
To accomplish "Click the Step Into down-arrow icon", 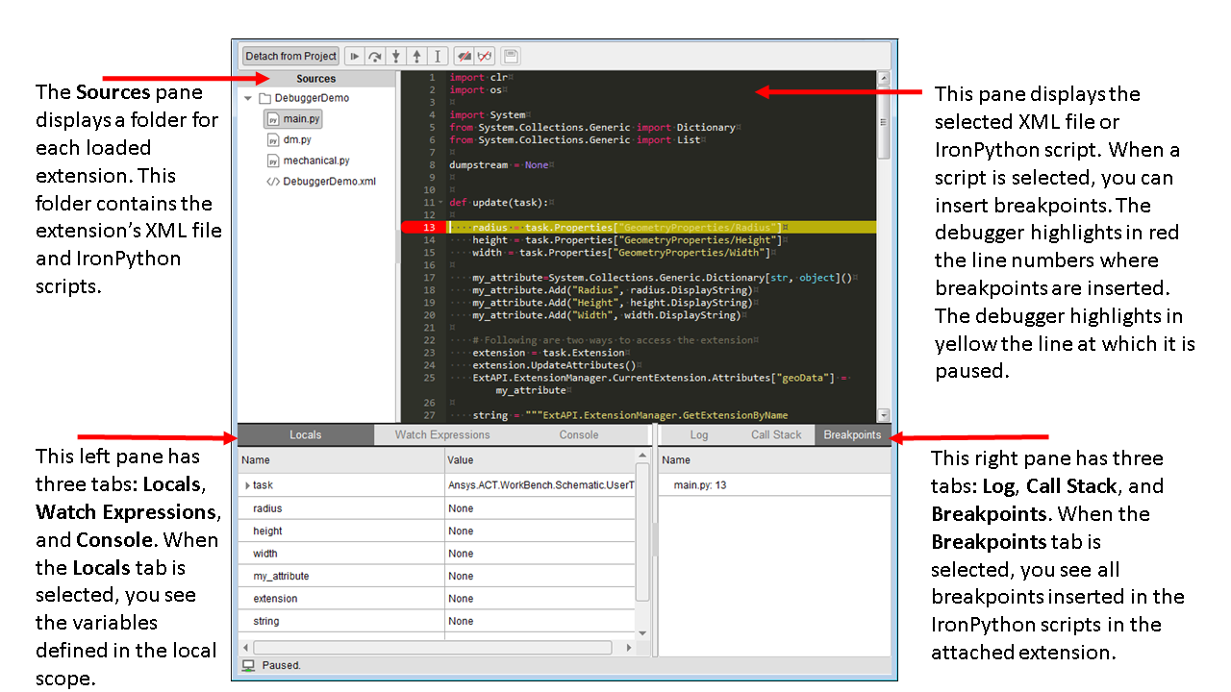I will click(x=395, y=57).
